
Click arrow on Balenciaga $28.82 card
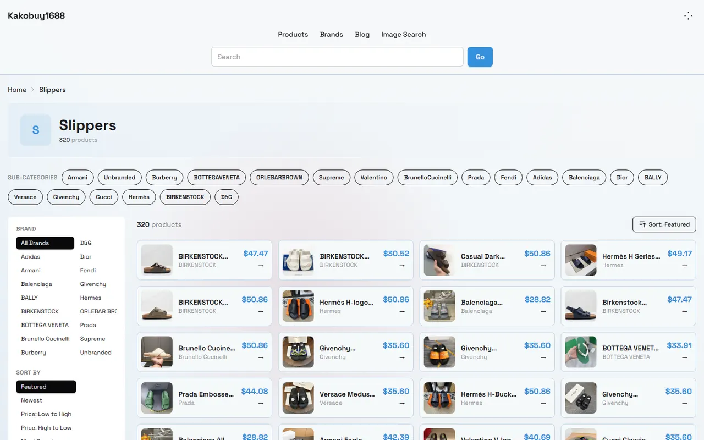click(543, 311)
